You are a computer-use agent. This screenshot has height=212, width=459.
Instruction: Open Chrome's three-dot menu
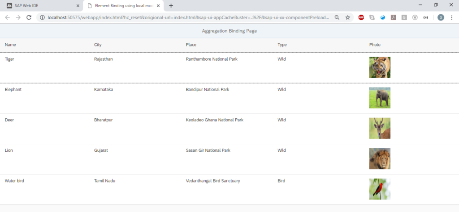coord(451,17)
